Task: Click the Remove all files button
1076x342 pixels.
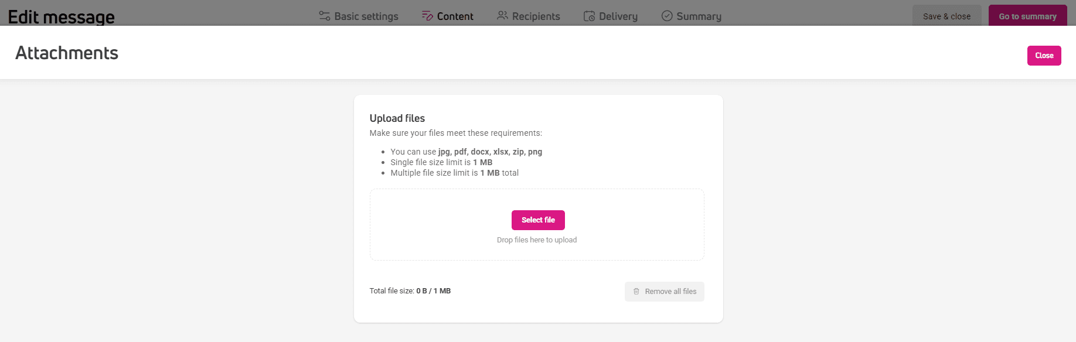Action: click(x=664, y=292)
